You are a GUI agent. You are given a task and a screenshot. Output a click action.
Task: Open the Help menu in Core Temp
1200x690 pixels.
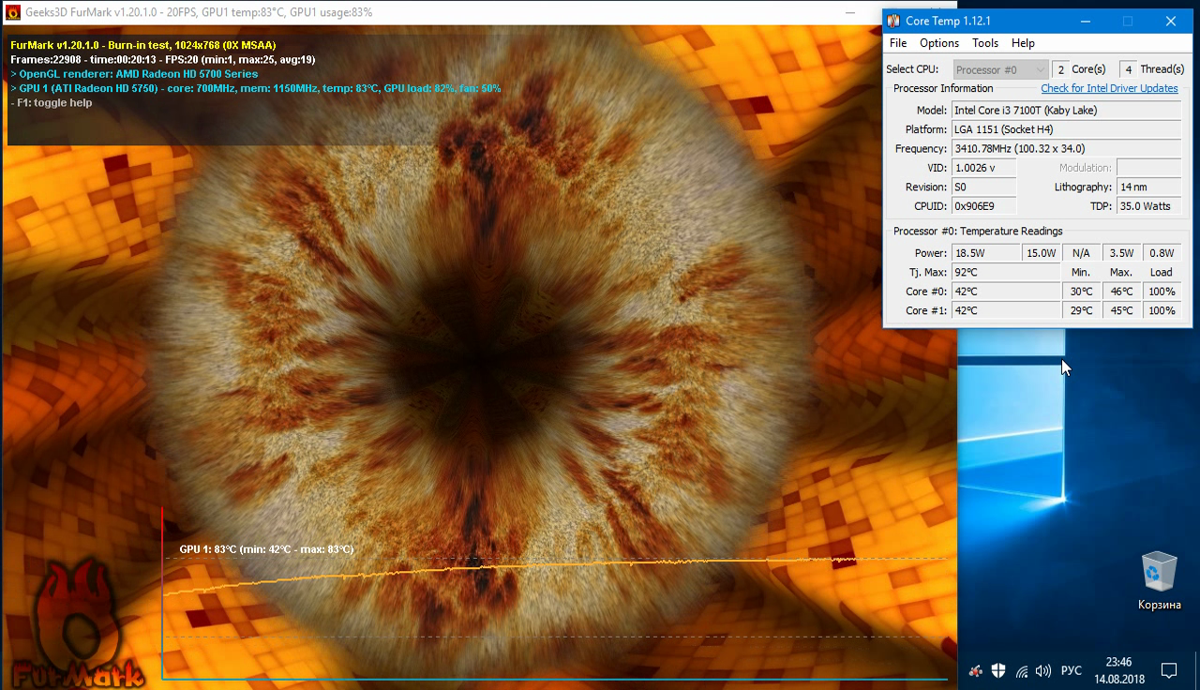point(1023,43)
